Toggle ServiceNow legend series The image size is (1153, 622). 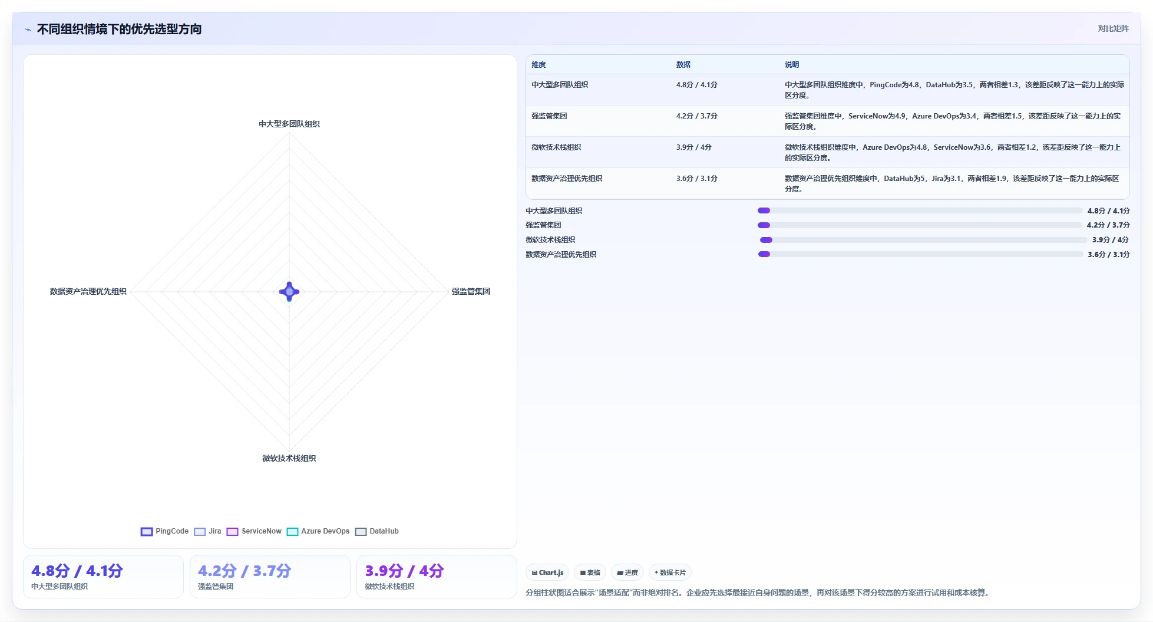[254, 531]
